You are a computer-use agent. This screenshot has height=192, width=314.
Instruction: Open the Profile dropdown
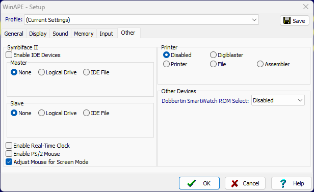(141, 20)
